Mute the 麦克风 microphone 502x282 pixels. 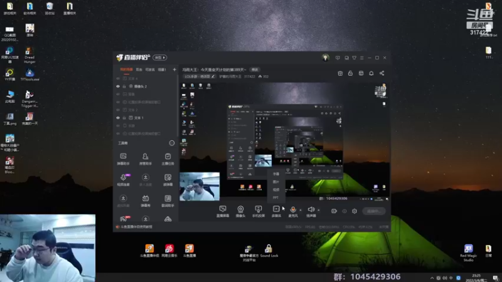[293, 211]
